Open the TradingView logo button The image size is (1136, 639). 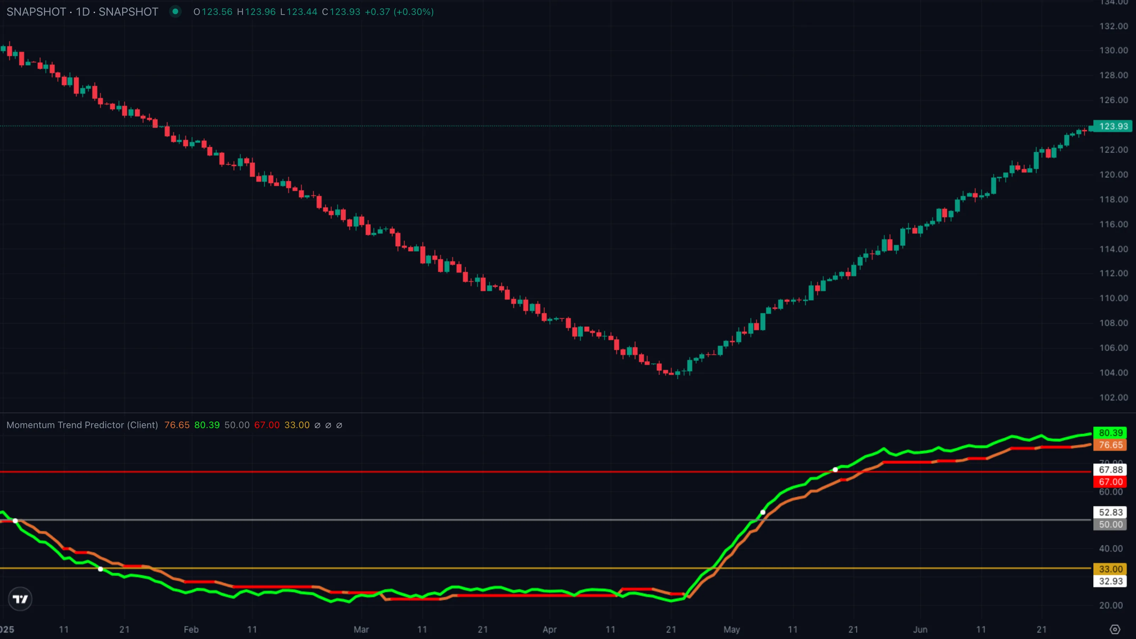click(20, 599)
